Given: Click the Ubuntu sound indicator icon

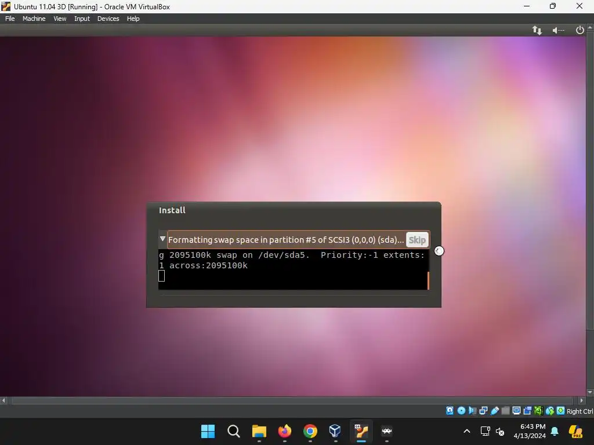Looking at the screenshot, I should coord(558,30).
